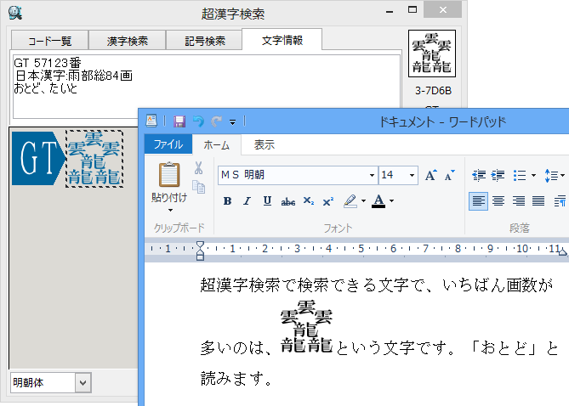
Task: Increase font size with grow font icon
Action: [430, 175]
